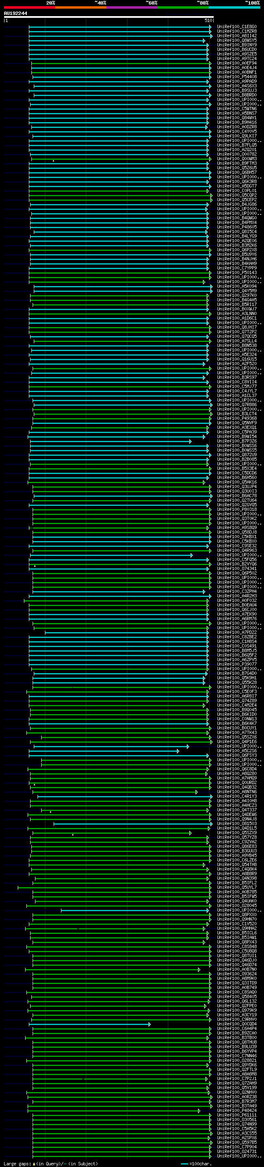Select the UniRef100_O28045 label
Image resolution: width=264 pixels, height=1167 pixels.
click(x=237, y=906)
